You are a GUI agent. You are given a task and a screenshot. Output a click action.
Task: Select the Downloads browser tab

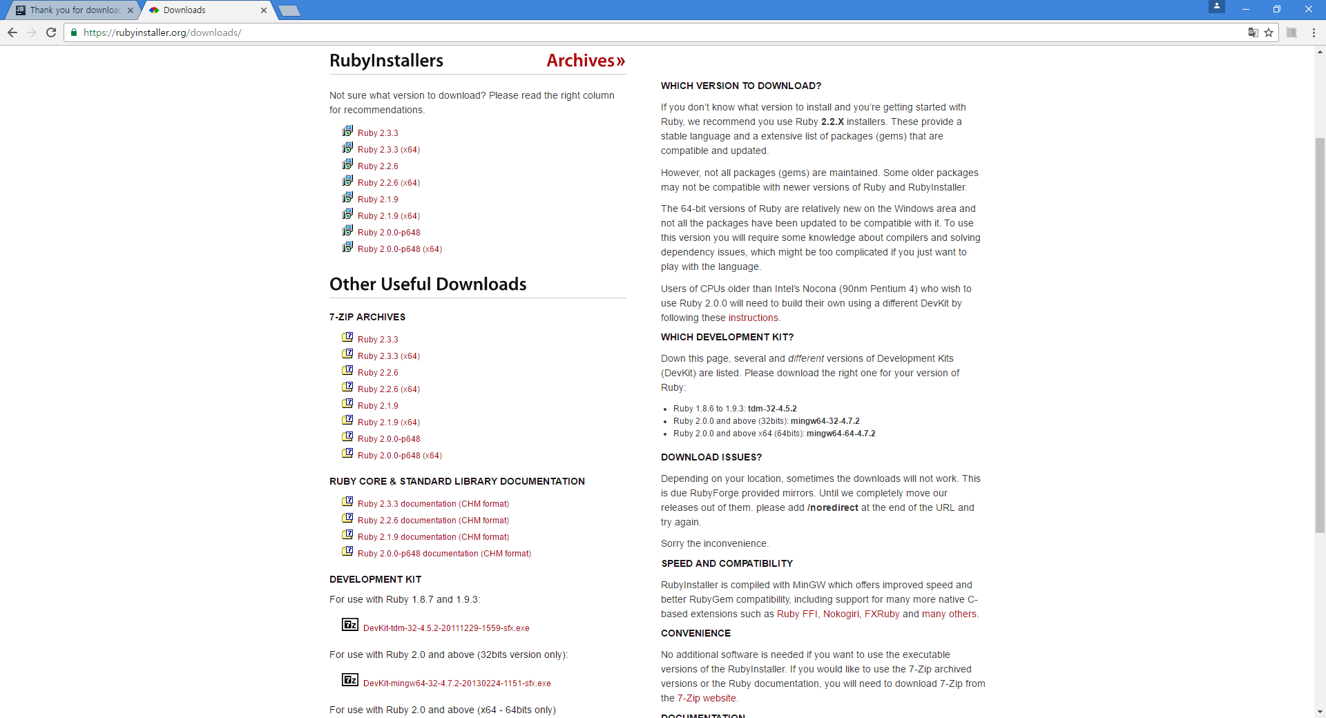pos(206,10)
